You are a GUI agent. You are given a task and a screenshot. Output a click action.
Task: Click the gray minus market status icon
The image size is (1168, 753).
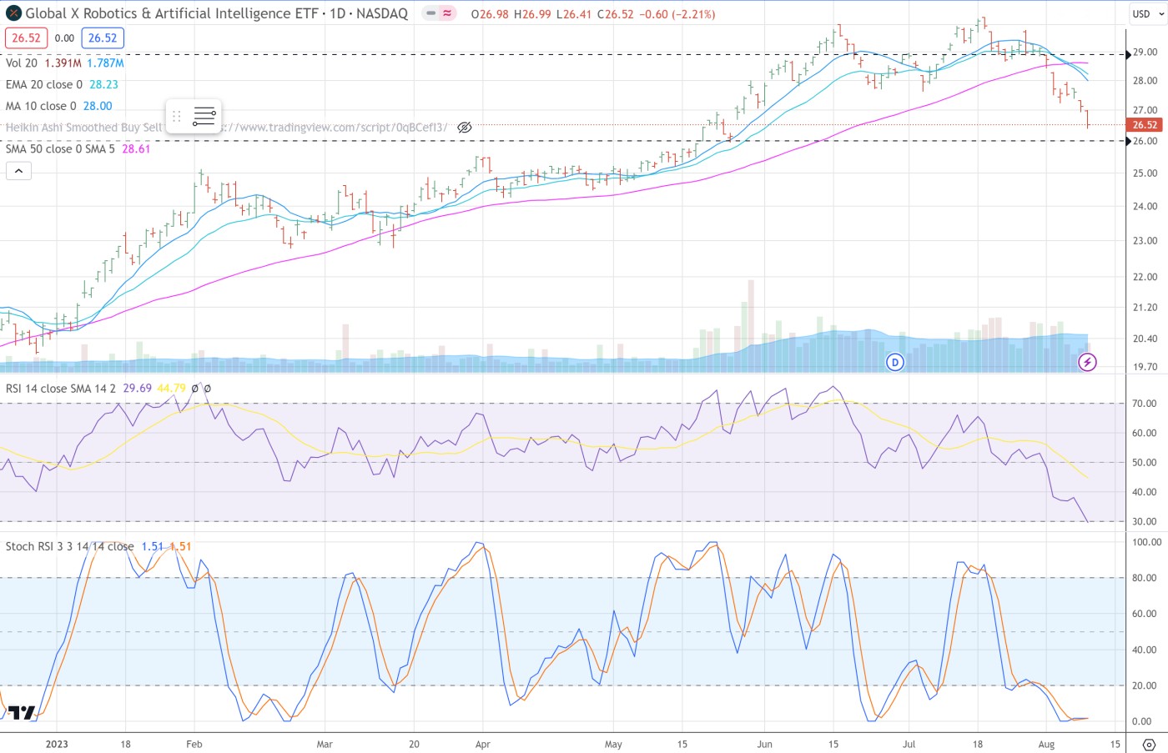[x=430, y=13]
